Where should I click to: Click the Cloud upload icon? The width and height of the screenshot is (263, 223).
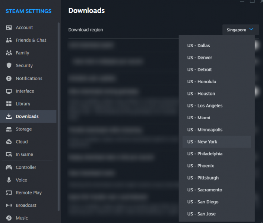click(x=9, y=142)
